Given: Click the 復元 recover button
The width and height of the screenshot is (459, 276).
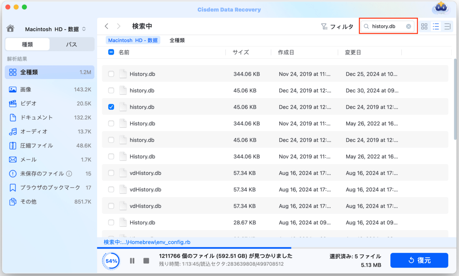Looking at the screenshot, I should tap(419, 260).
